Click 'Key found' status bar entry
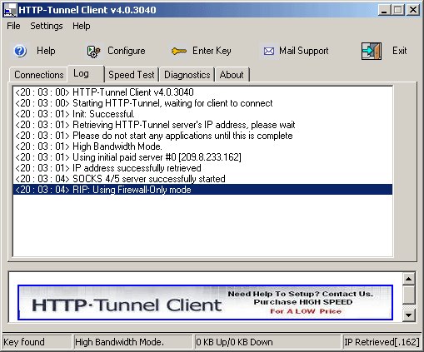424x352 pixels. tap(37, 342)
